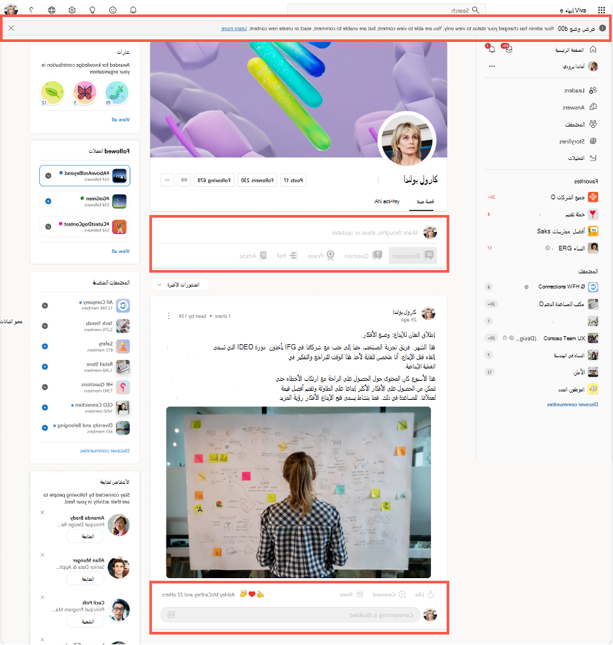The image size is (613, 645).
Task: Dismiss the view-only mode banner
Action: tap(11, 28)
